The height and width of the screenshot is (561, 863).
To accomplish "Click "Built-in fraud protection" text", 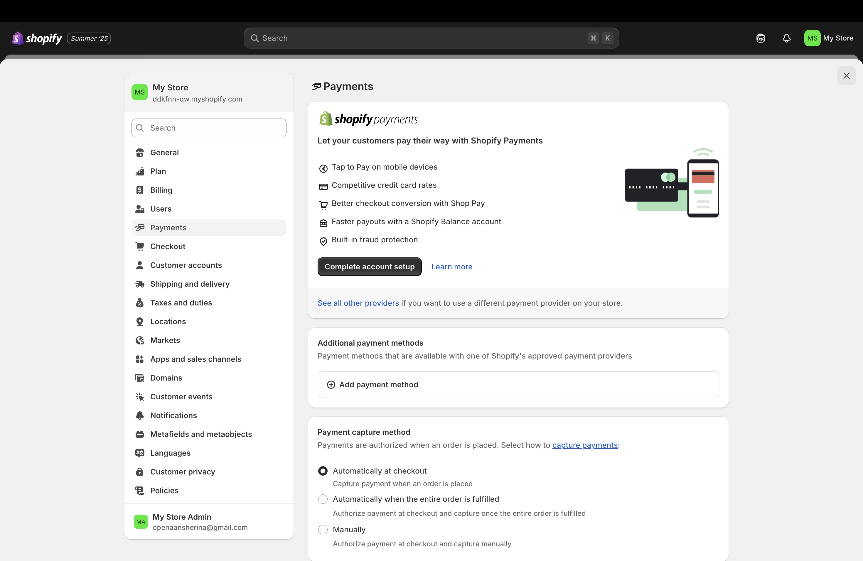I will [x=375, y=240].
